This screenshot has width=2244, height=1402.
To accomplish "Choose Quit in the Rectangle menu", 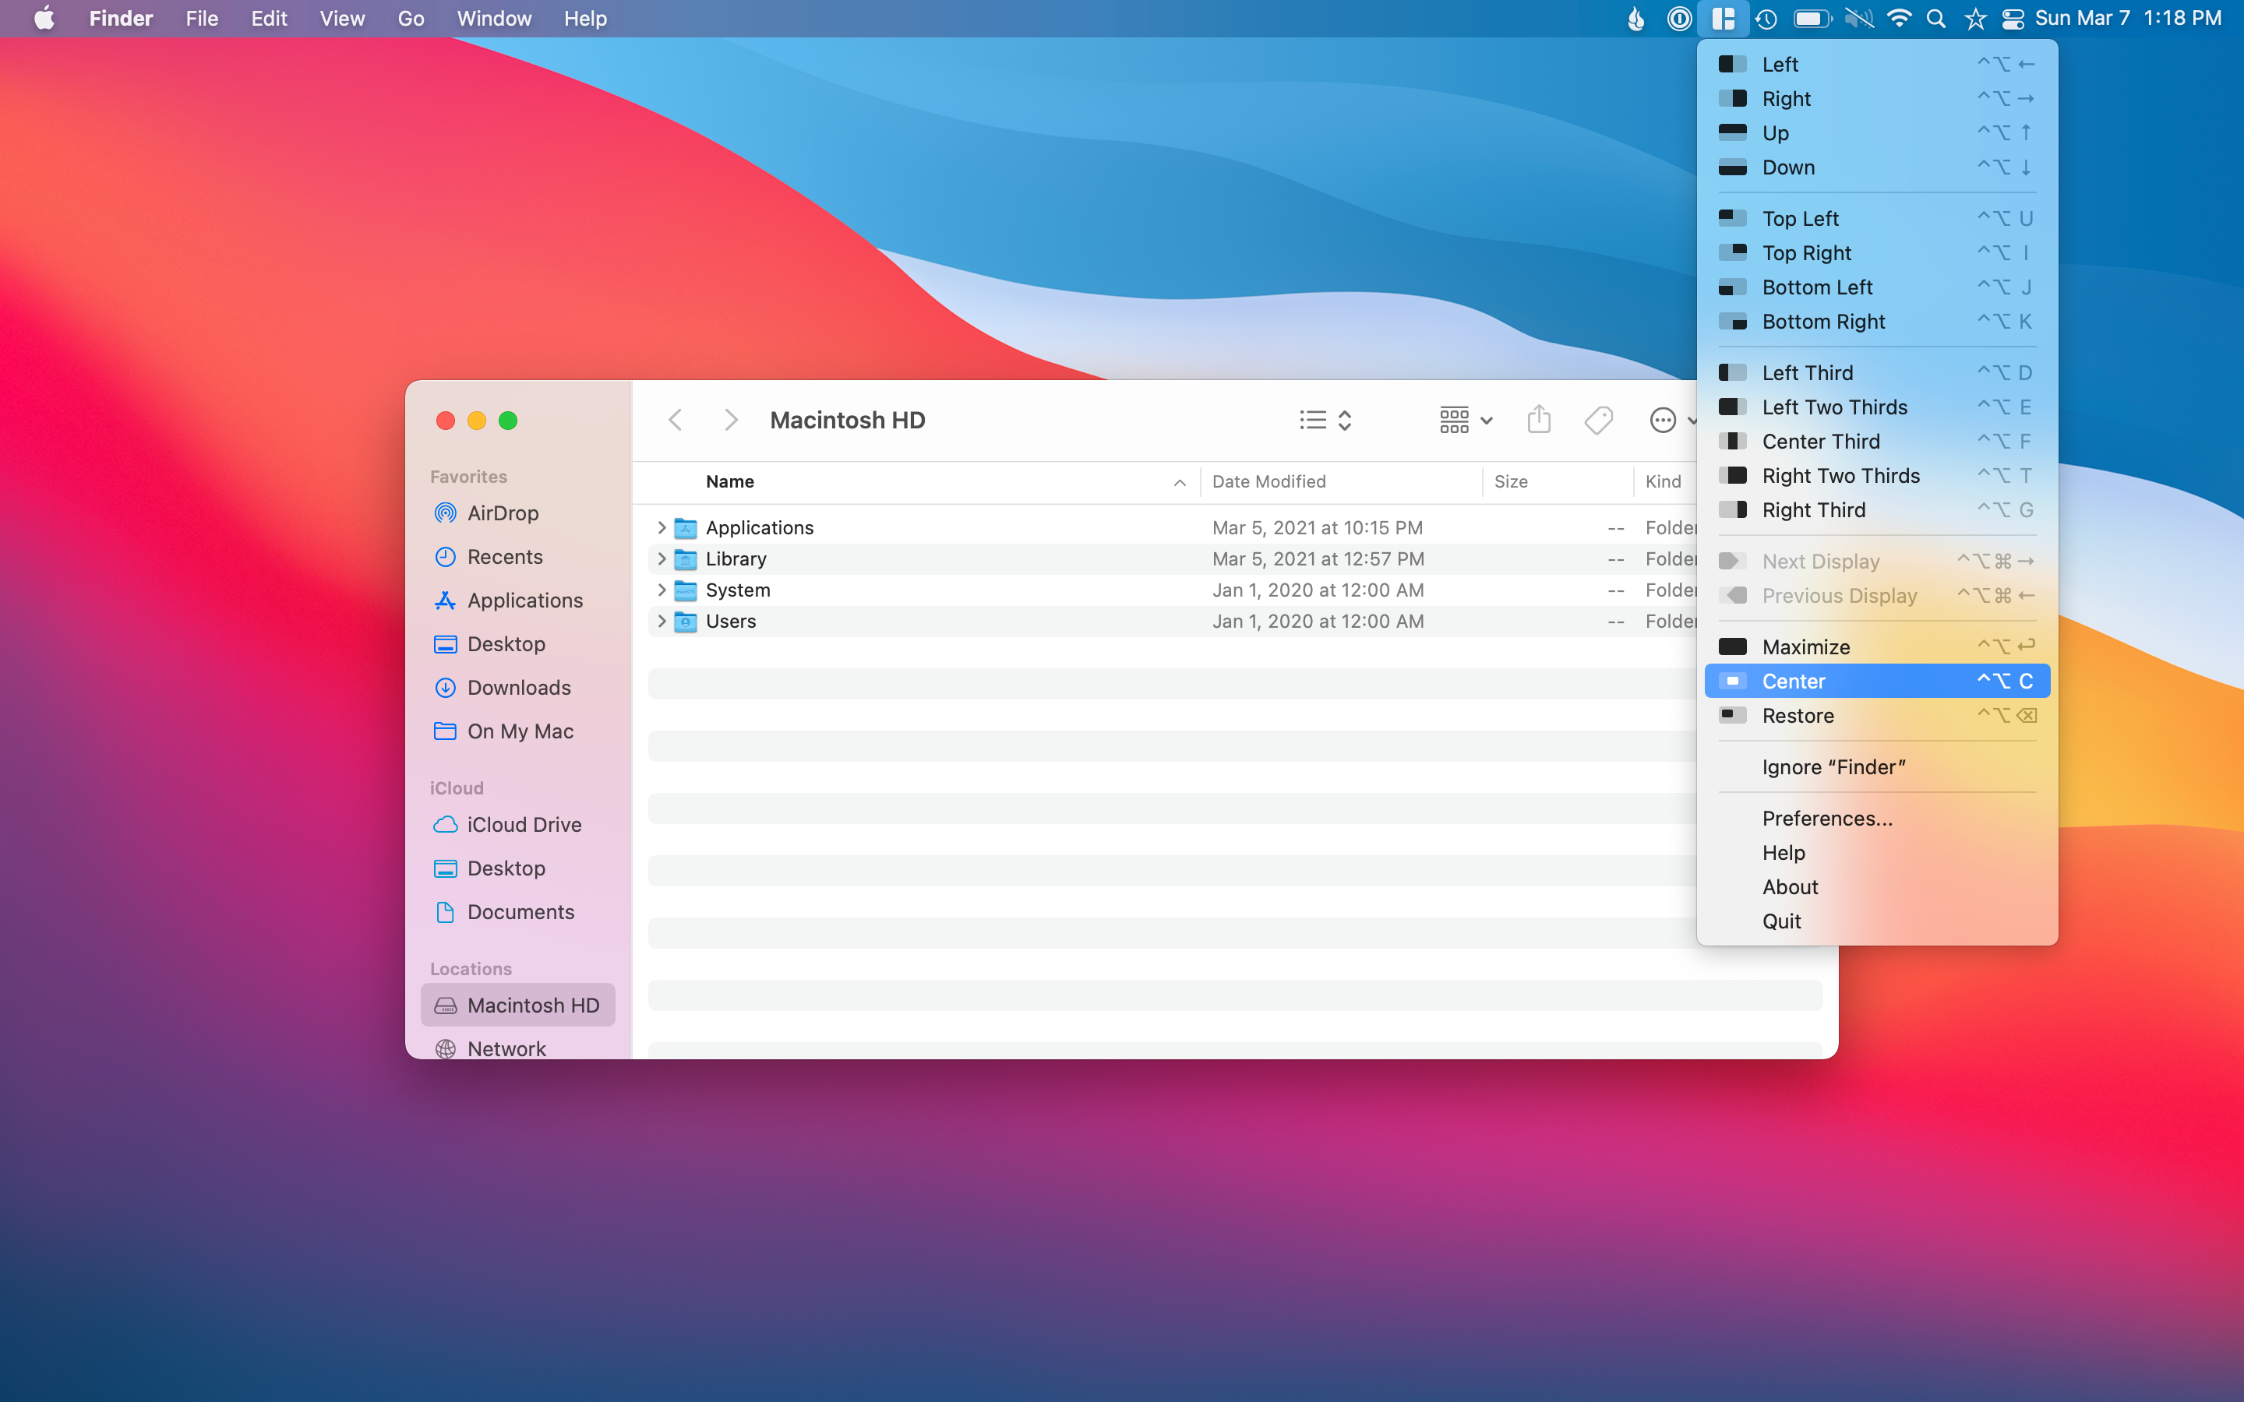I will 1877,921.
